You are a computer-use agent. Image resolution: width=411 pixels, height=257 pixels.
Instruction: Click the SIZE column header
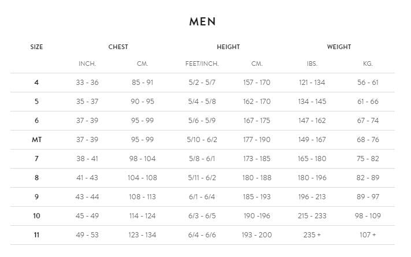[36, 47]
